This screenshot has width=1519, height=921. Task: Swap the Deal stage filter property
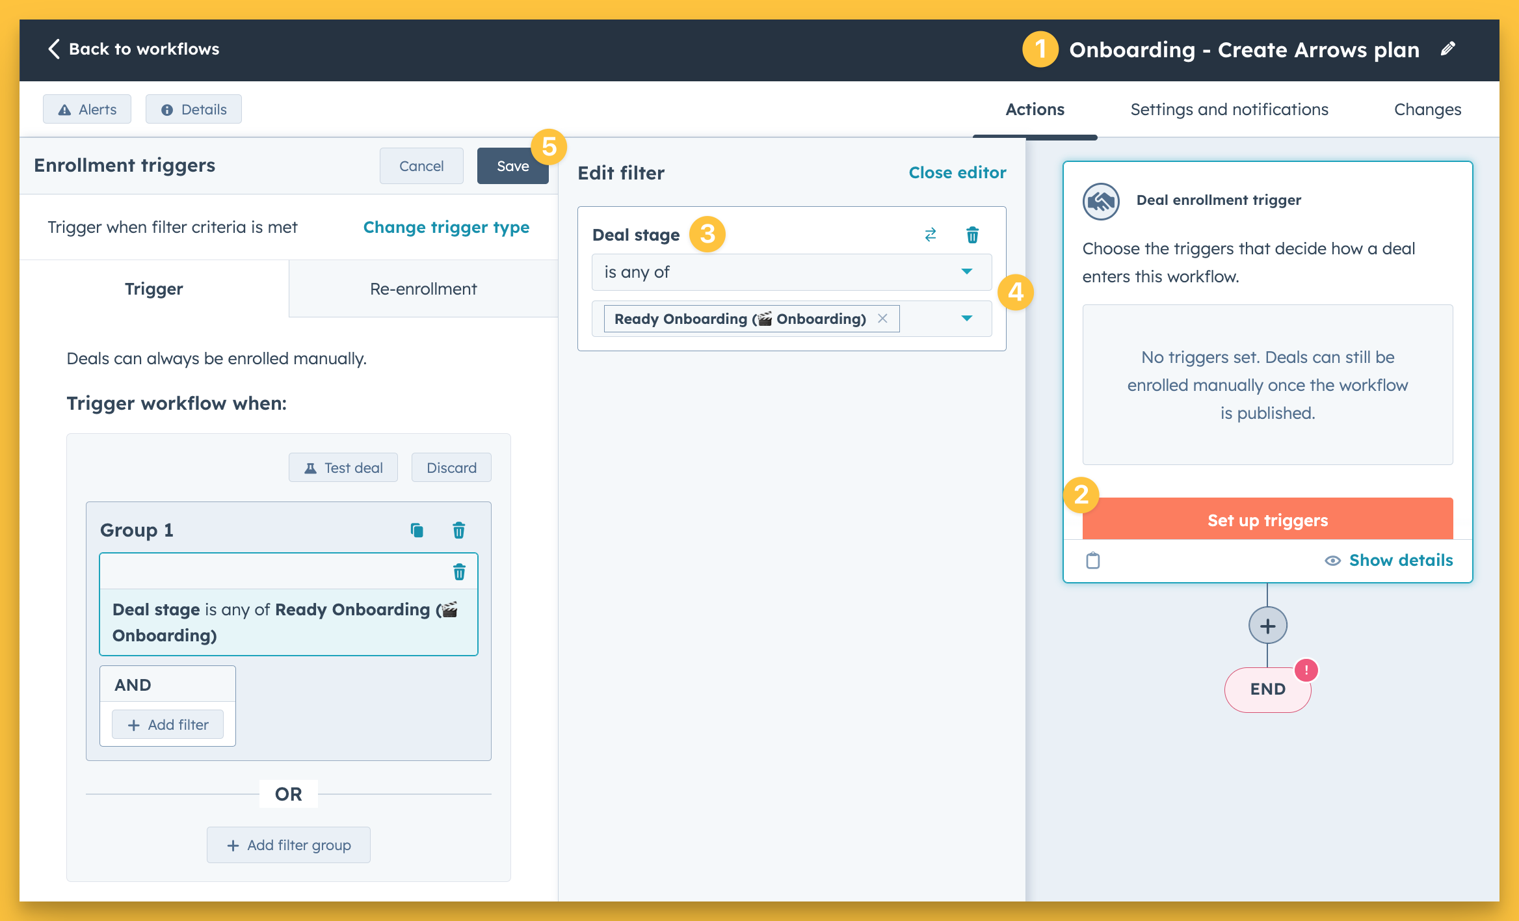pos(931,235)
